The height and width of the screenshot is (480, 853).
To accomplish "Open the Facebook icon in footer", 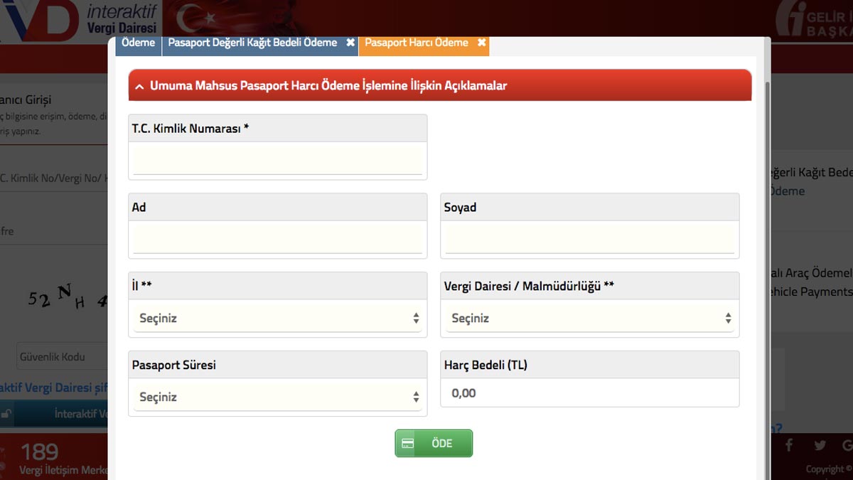I will (788, 445).
